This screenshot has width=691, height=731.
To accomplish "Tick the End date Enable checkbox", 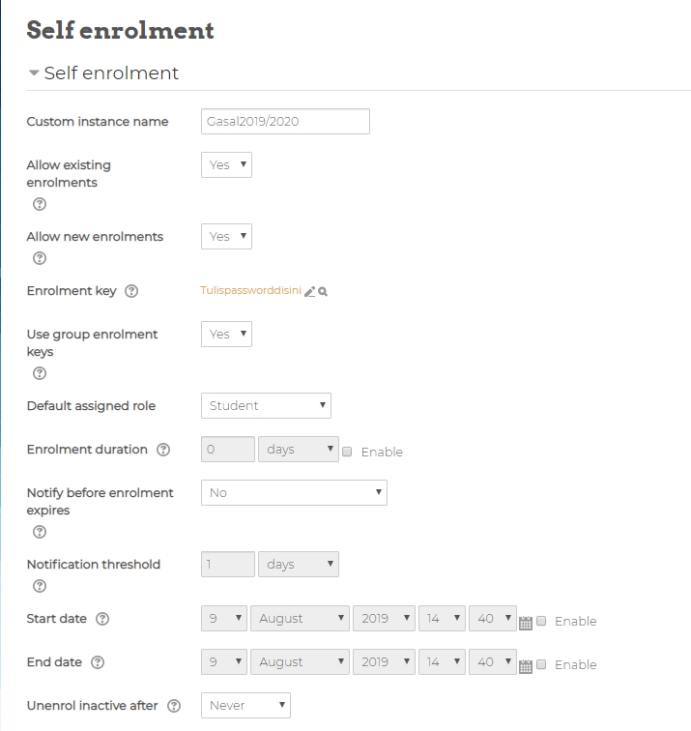I will click(541, 664).
